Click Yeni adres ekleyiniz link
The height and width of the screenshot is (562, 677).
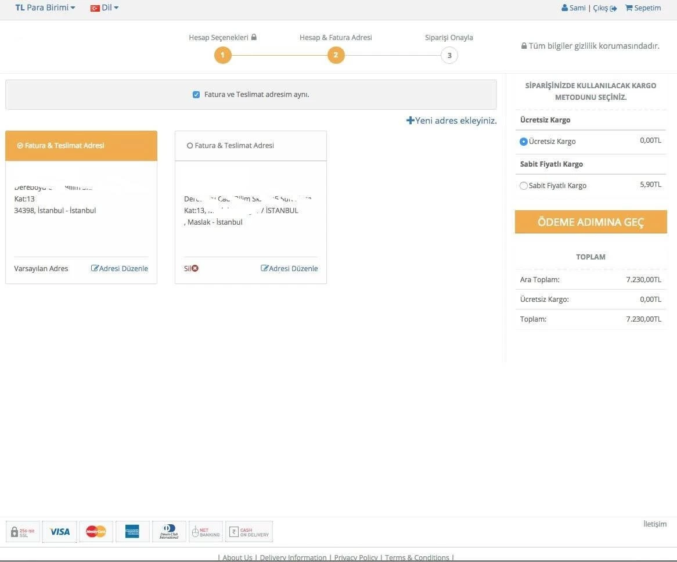(x=452, y=121)
